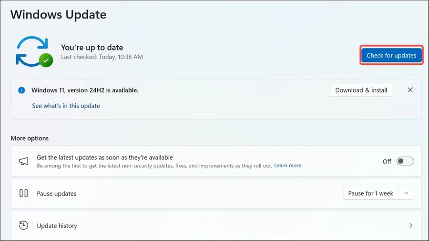This screenshot has width=429, height=241.
Task: Click the Pause updates label
Action: tap(57, 193)
